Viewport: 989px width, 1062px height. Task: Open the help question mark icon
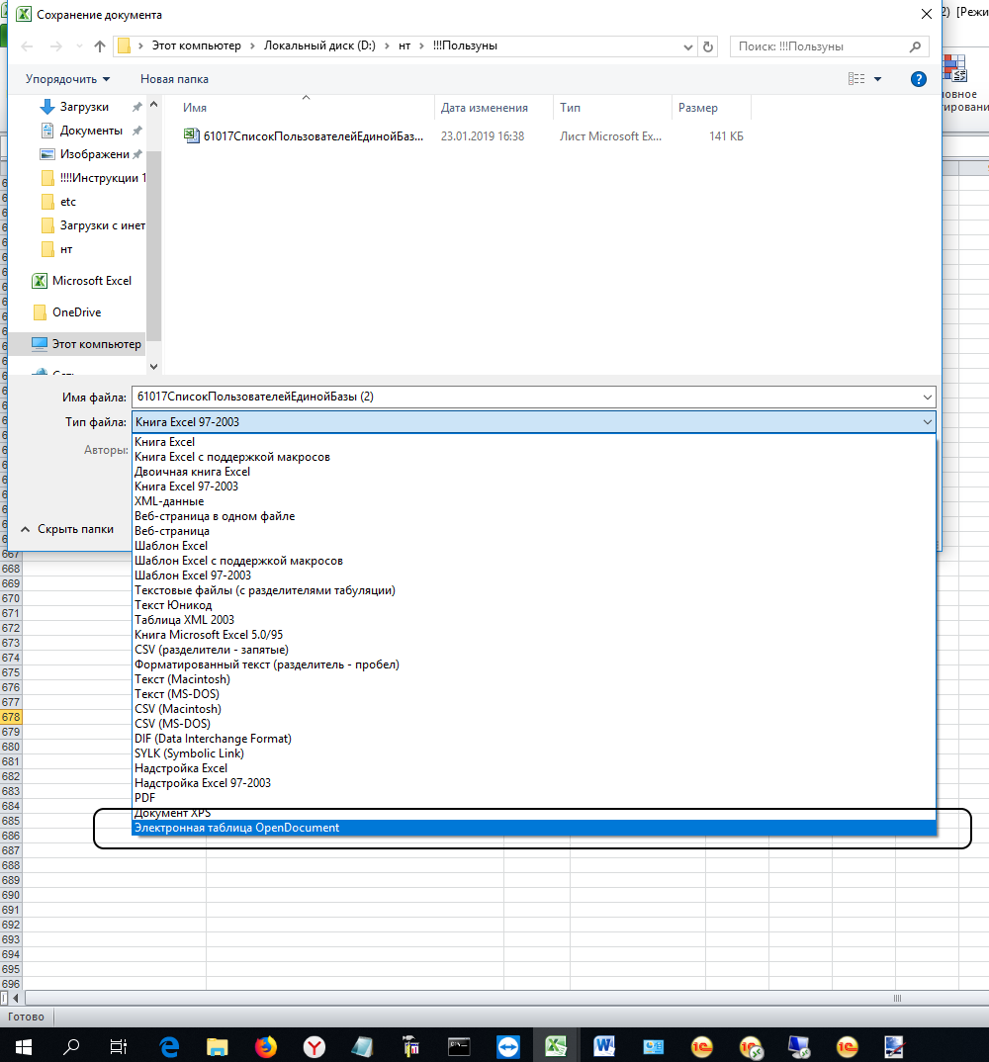918,79
